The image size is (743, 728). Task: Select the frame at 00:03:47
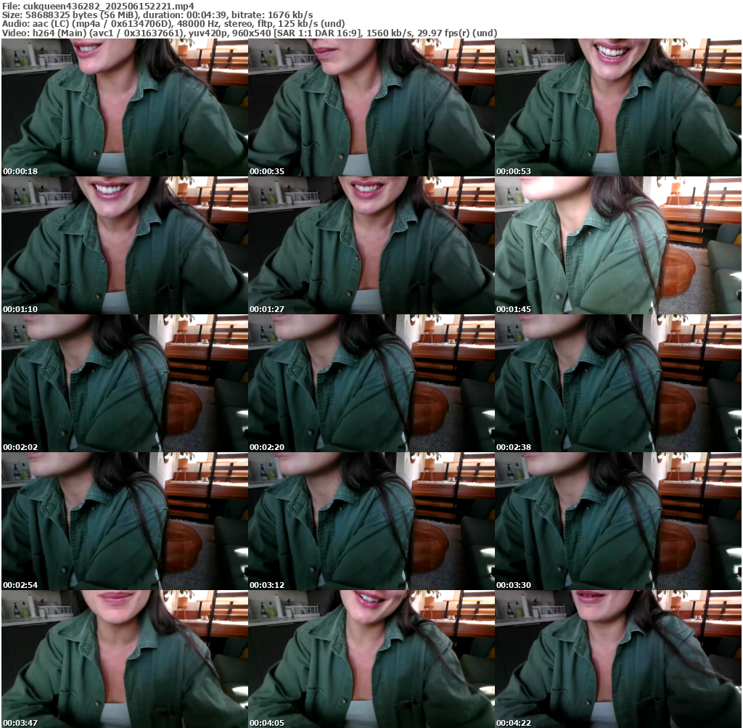coord(124,659)
